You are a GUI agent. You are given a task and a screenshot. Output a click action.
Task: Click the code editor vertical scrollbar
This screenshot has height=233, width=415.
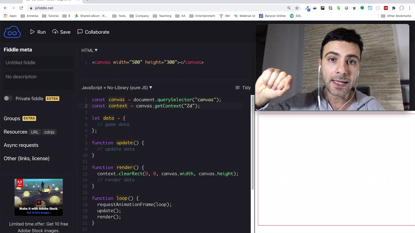[x=253, y=142]
